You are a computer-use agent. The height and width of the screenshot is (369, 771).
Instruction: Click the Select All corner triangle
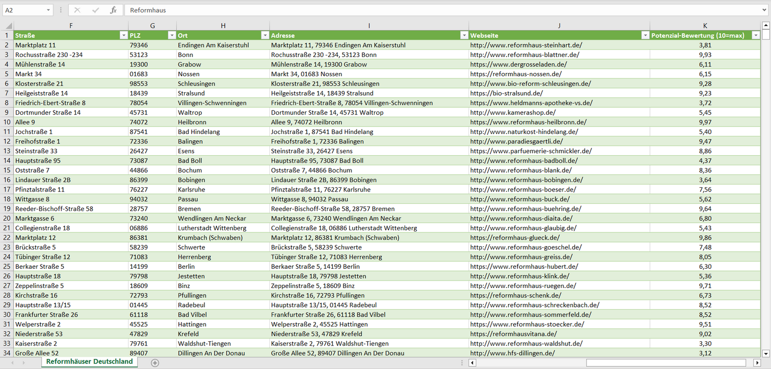tap(9, 26)
